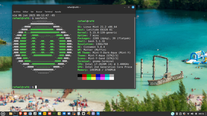The height and width of the screenshot is (116, 207).
Task: Open the Bluetooth tray applet
Action: point(177,114)
